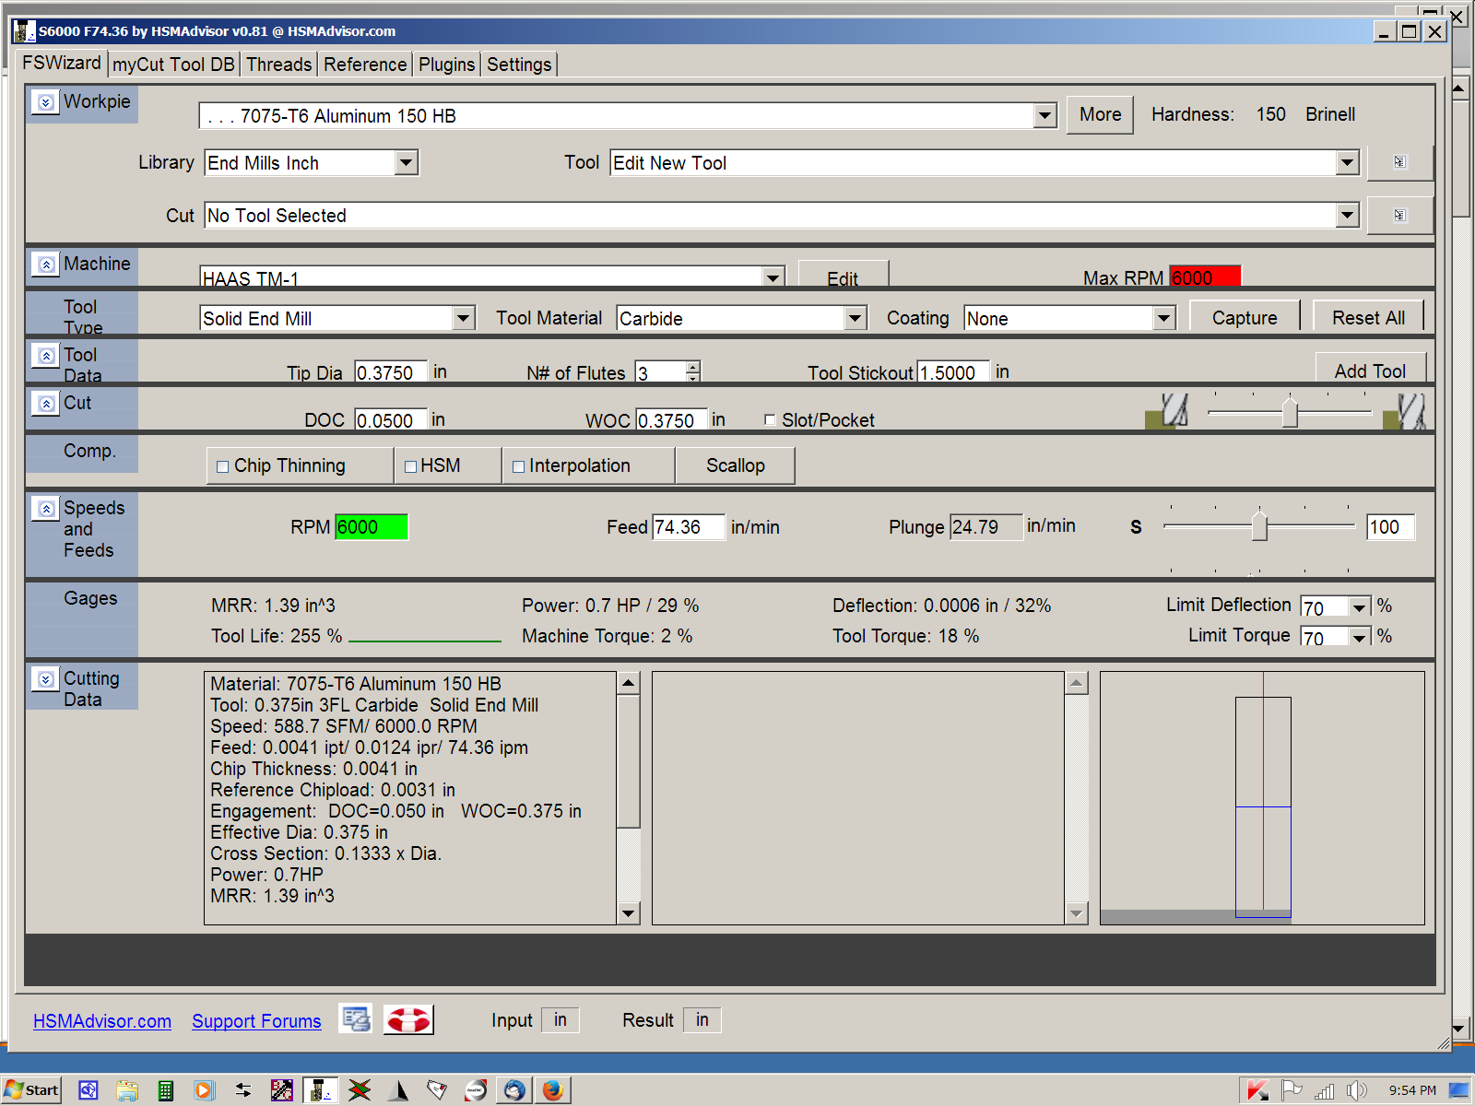The width and height of the screenshot is (1475, 1106).
Task: Expand the Tool Material Carbide dropdown
Action: point(855,318)
